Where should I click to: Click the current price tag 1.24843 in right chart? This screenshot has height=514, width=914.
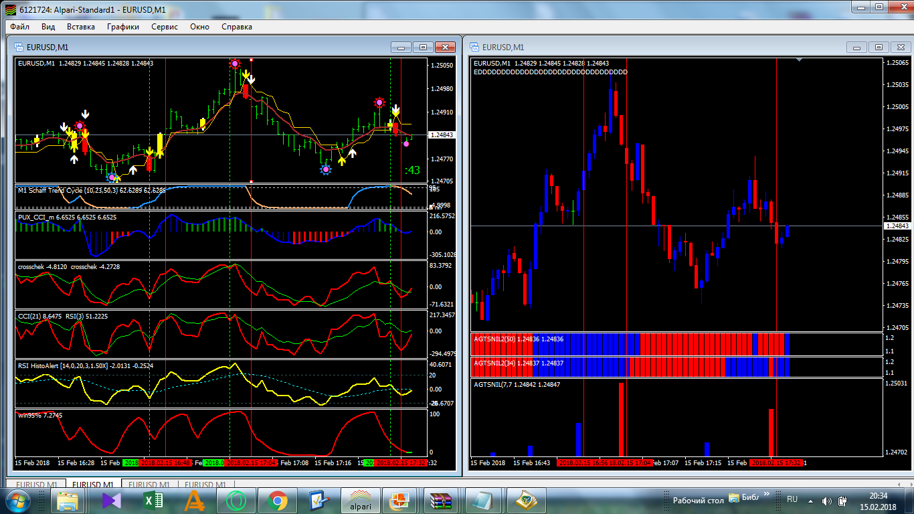coord(897,226)
